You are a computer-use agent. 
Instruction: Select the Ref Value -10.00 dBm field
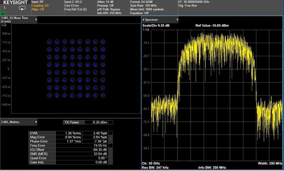[211, 25]
